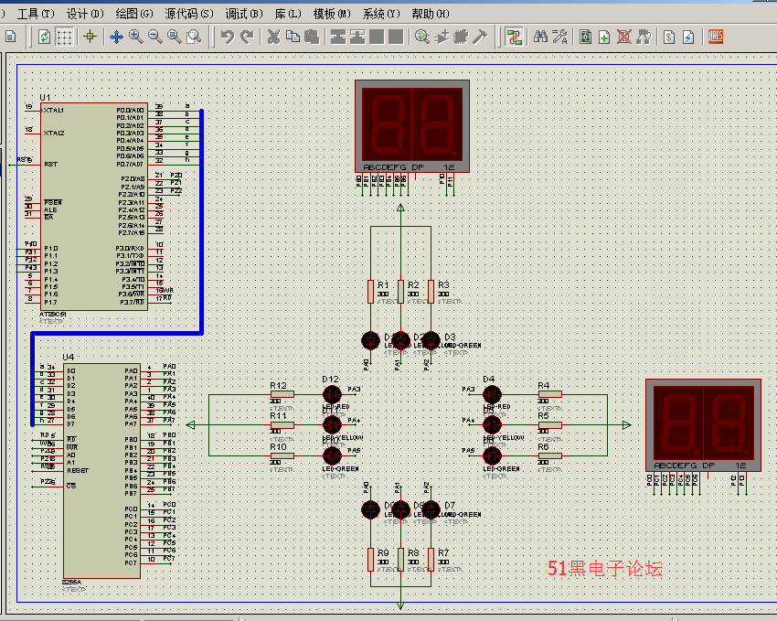
Task: Generate Bill of Materials report
Action: tap(669, 37)
